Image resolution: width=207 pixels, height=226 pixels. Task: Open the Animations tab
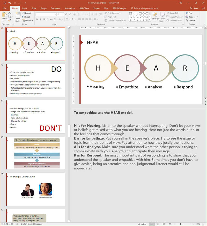(x=70, y=8)
